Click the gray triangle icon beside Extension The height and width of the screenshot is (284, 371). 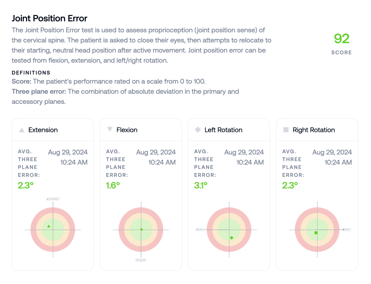(22, 130)
